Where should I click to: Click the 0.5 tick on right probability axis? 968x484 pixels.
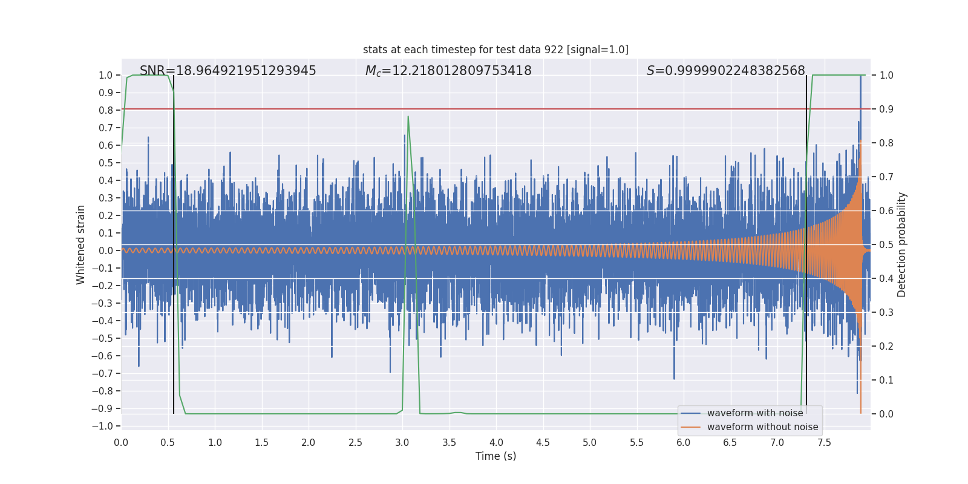(886, 244)
